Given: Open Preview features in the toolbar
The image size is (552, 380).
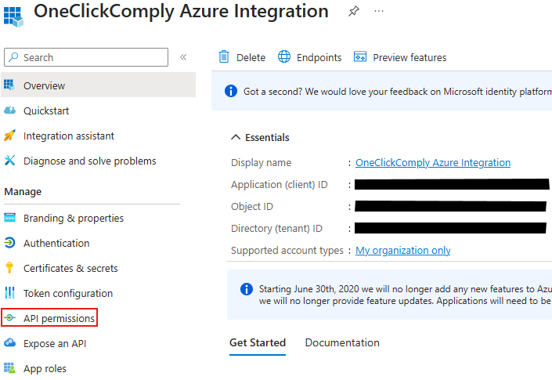Looking at the screenshot, I should 400,57.
